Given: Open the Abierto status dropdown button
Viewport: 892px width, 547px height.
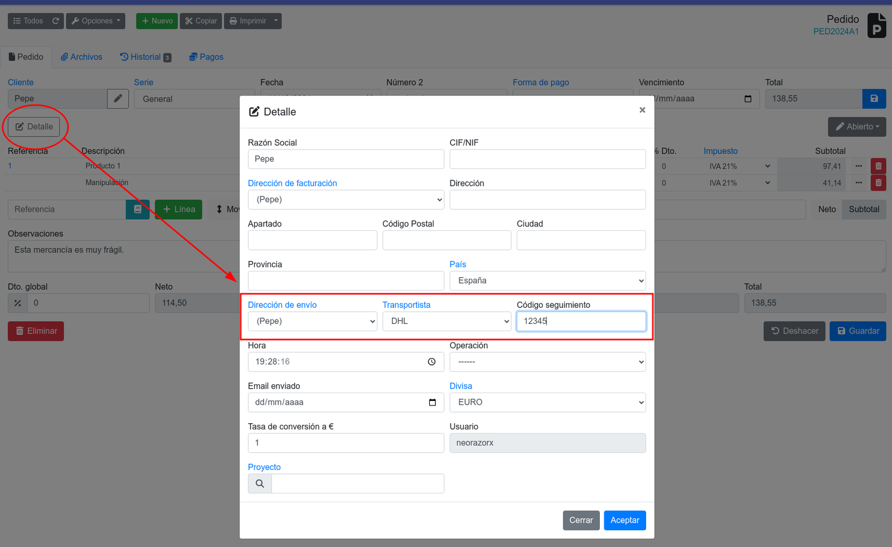Looking at the screenshot, I should 857,127.
